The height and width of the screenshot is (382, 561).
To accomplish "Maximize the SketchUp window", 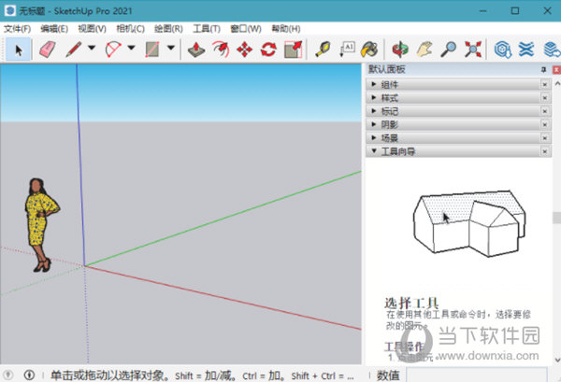I will [515, 10].
